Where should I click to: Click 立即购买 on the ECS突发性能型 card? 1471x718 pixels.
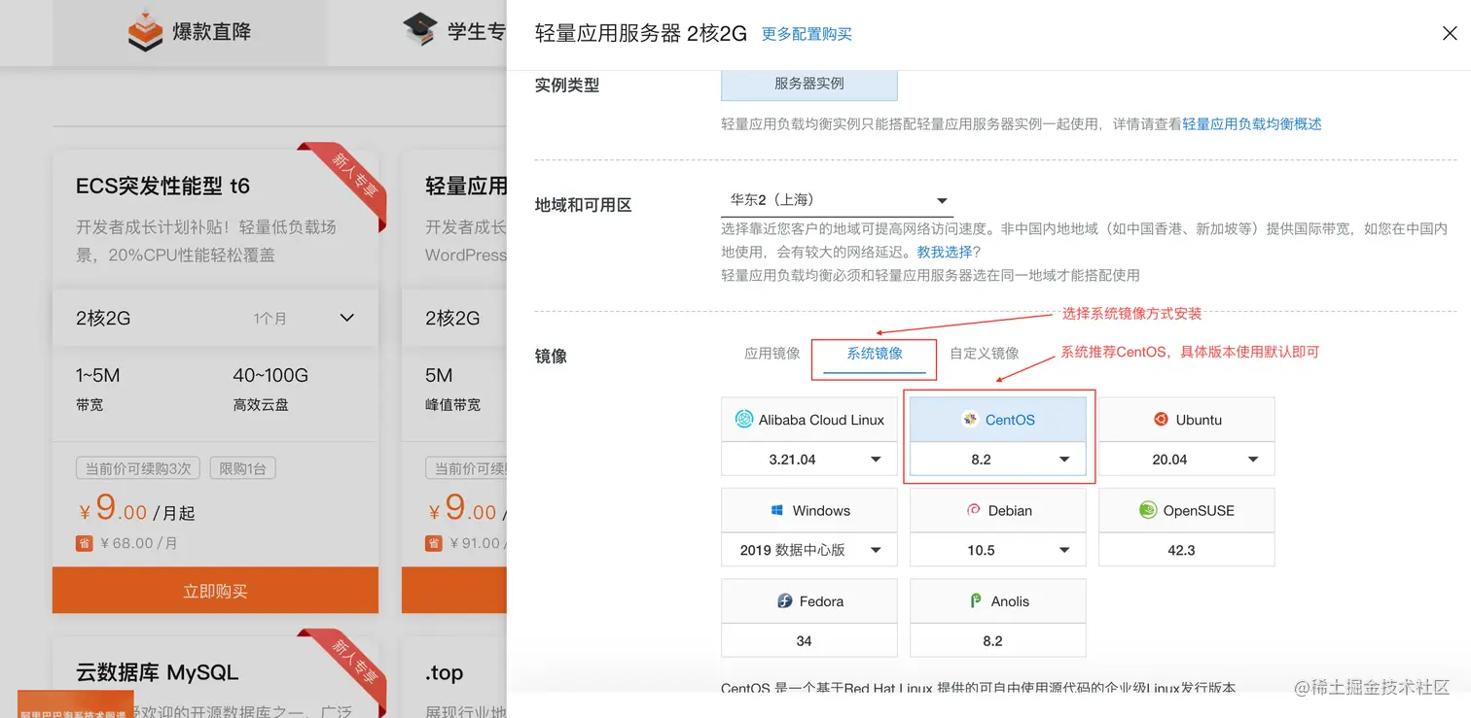coord(215,591)
